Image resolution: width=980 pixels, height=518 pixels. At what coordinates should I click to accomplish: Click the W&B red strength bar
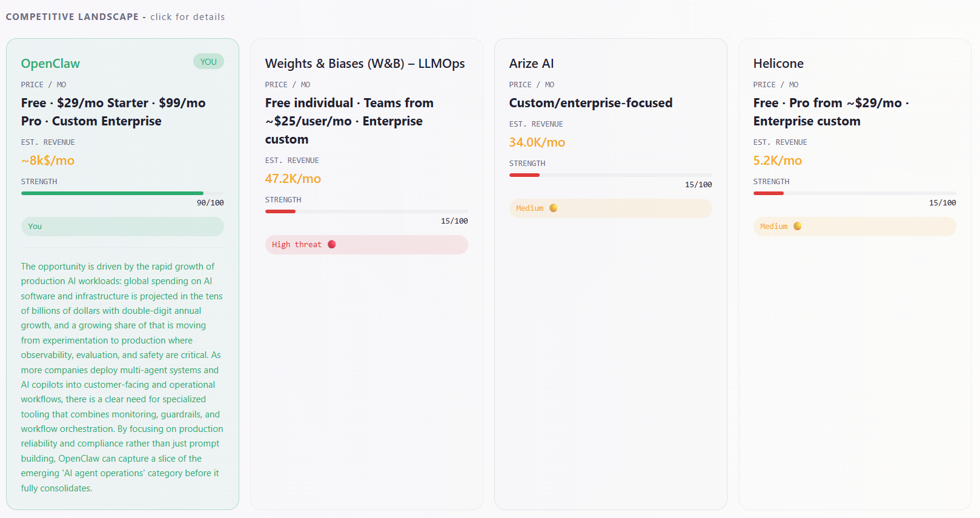[280, 211]
